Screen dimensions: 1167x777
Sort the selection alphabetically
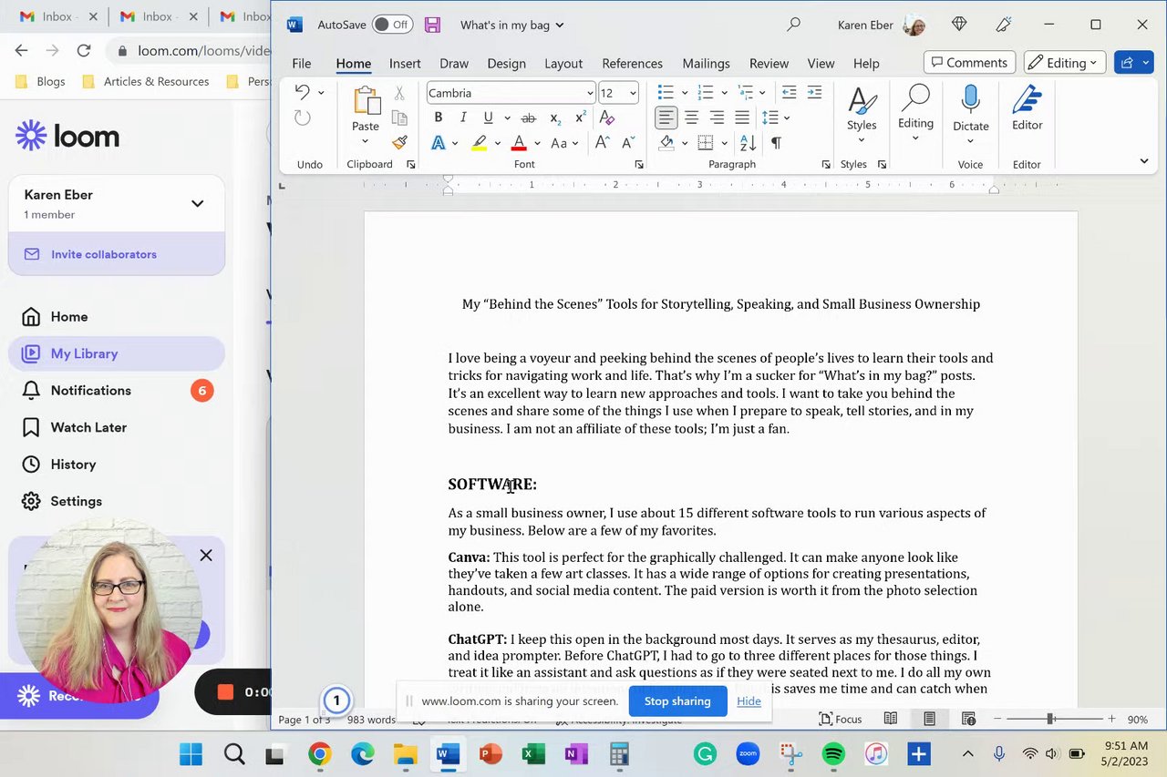749,142
